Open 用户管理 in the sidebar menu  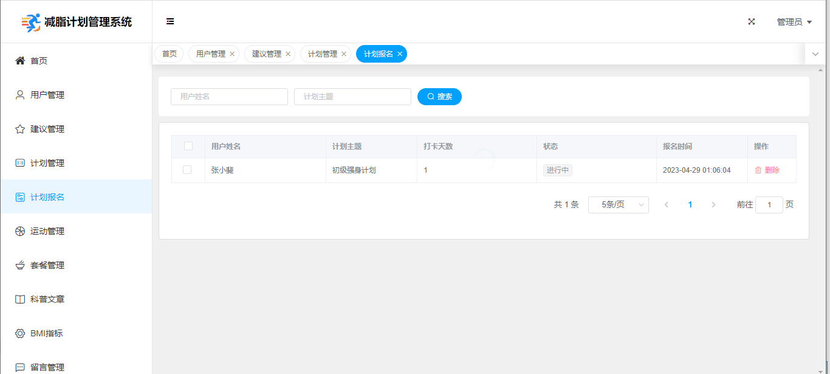pos(76,94)
